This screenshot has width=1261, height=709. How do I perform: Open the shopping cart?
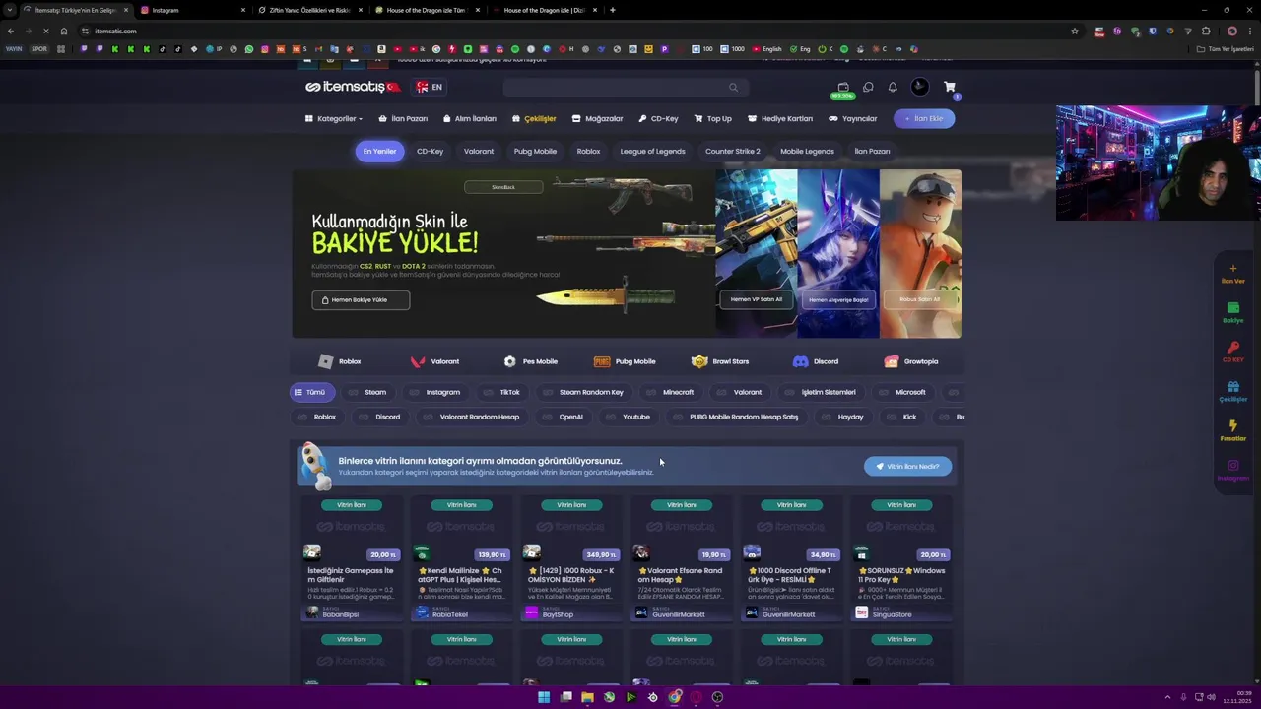pos(950,87)
